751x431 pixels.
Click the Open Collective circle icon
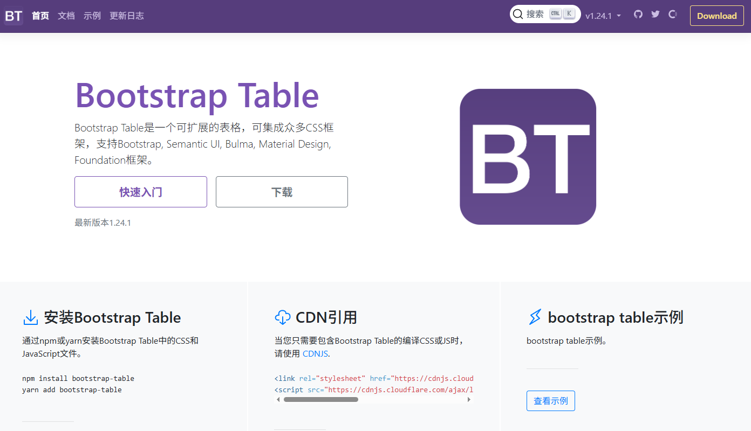[x=673, y=15]
